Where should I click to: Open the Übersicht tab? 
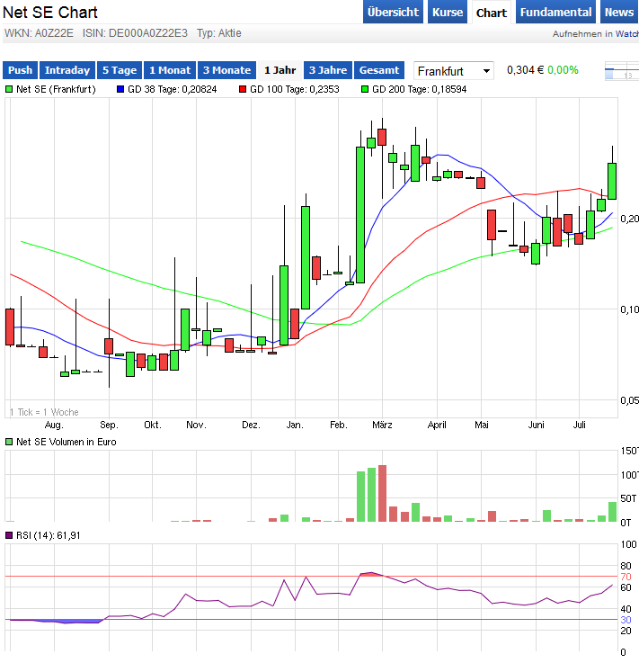click(x=394, y=13)
